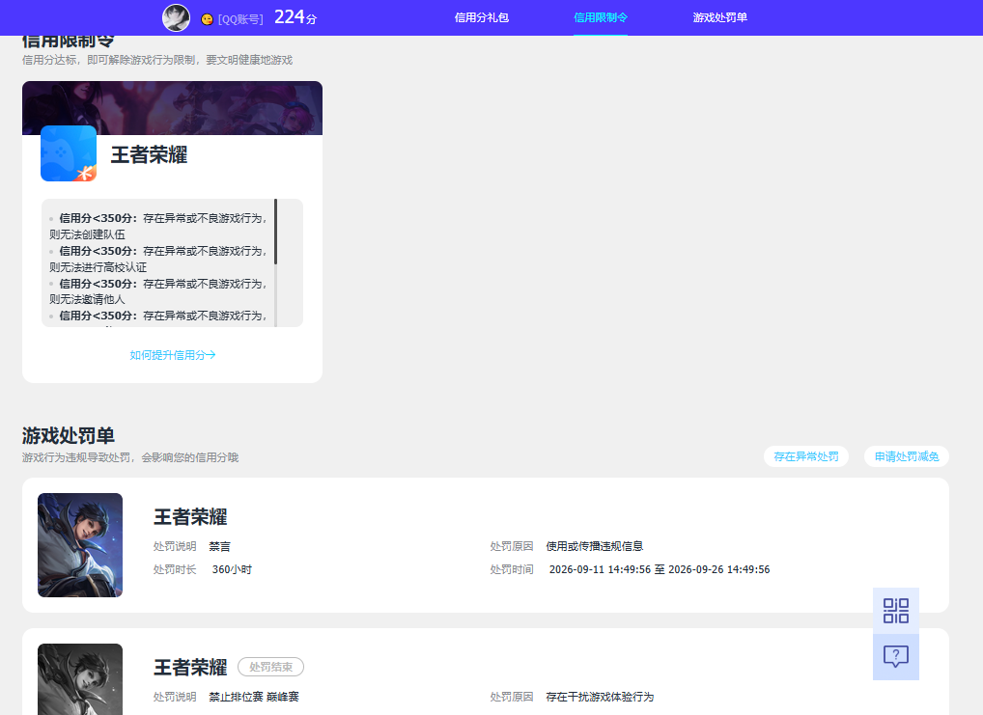This screenshot has width=983, height=715.
Task: Open the colored hero thumbnail of 禁言 penalty
Action: [x=80, y=545]
